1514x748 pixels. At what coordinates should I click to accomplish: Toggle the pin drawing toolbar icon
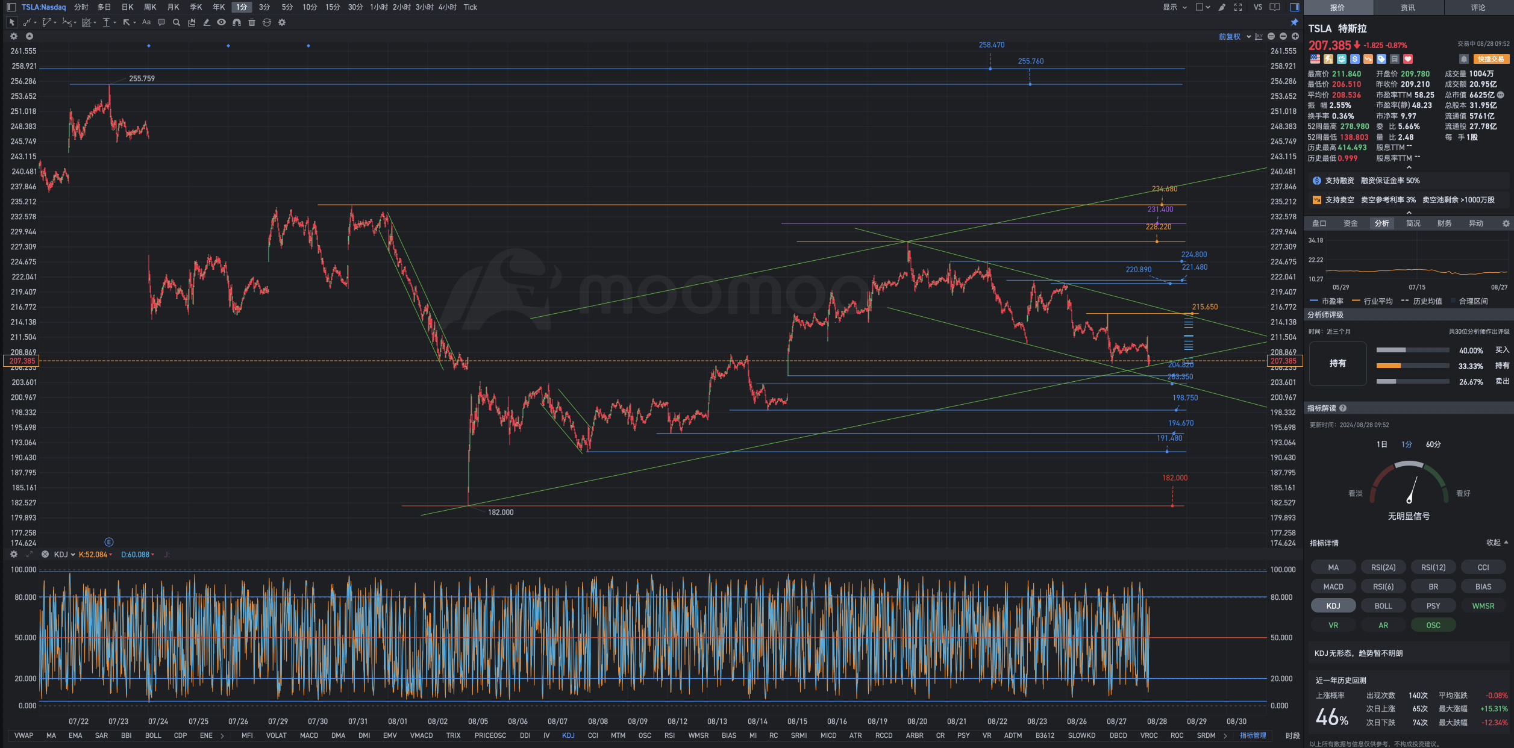pyautogui.click(x=1294, y=22)
